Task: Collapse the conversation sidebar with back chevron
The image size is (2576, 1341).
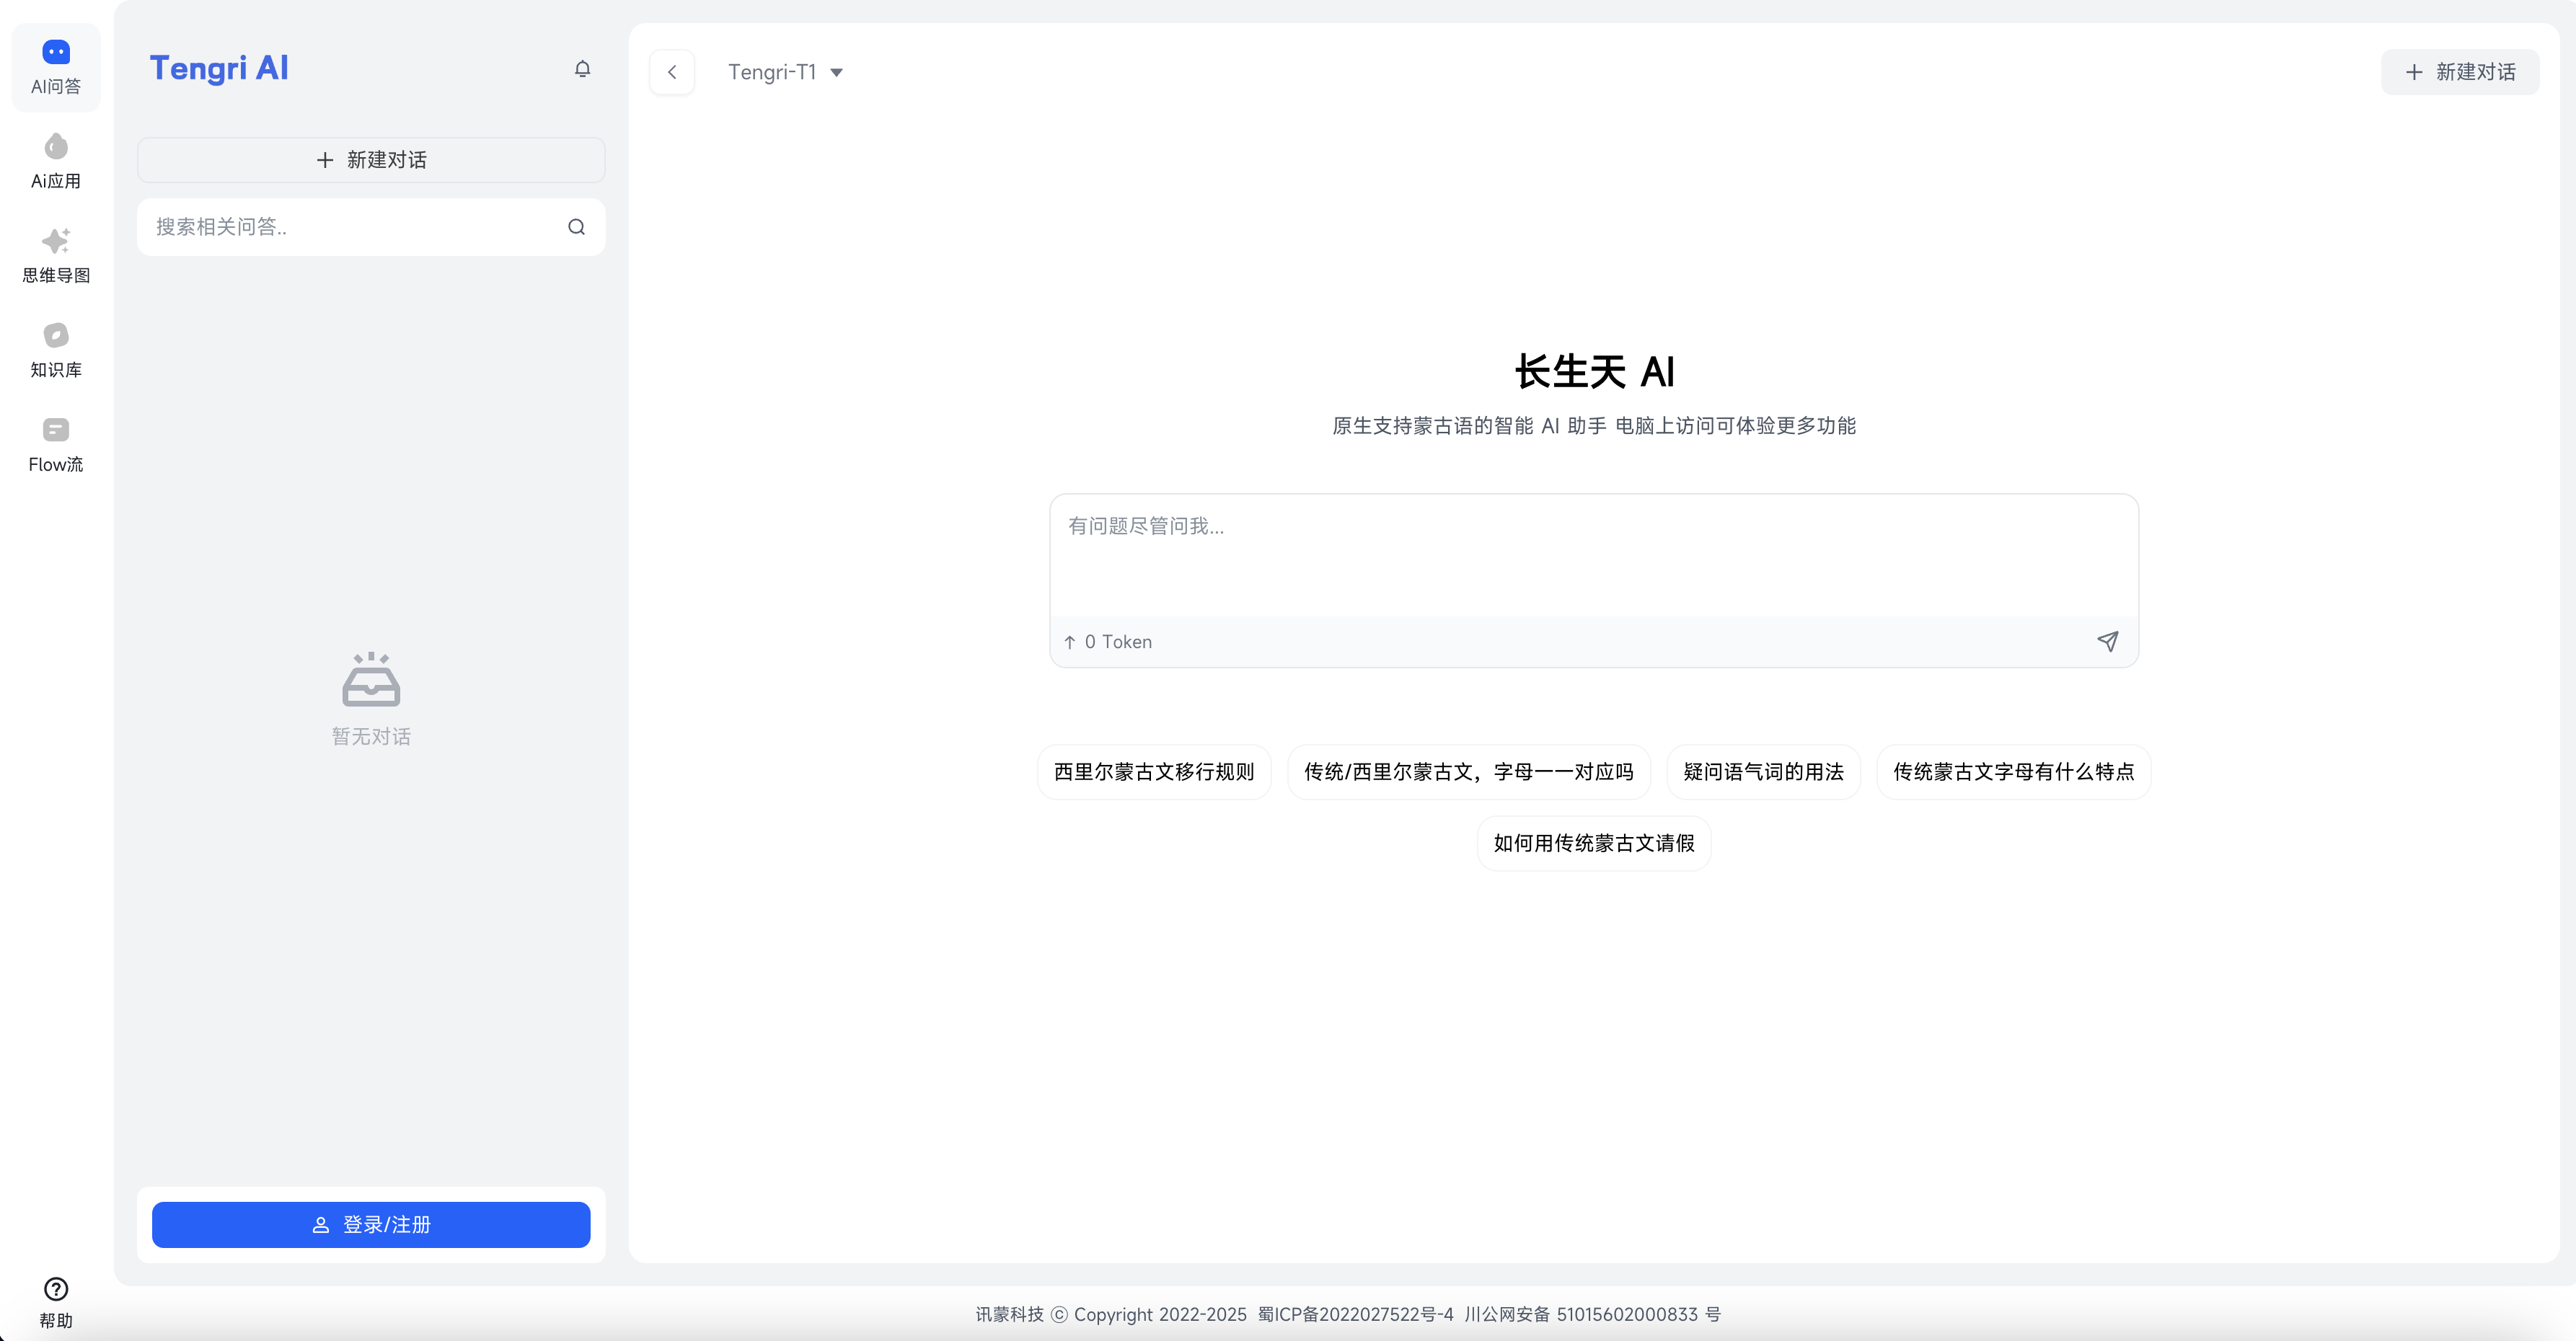Action: pyautogui.click(x=672, y=71)
